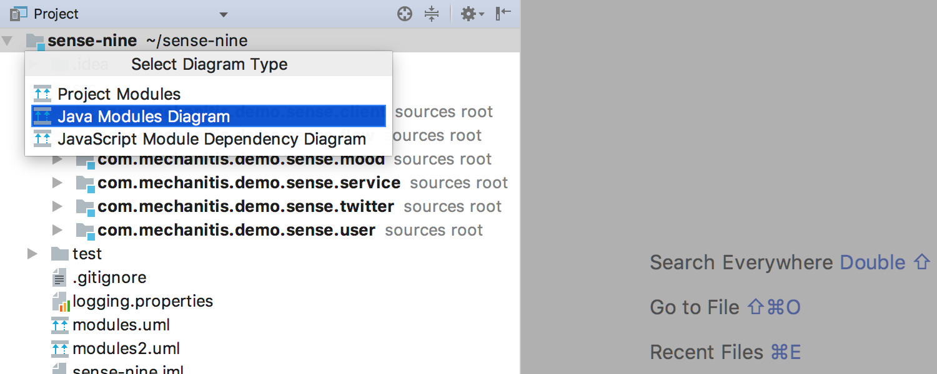Select com.mechanitis.demo.sense.user sources root
This screenshot has height=374, width=937.
[236, 231]
